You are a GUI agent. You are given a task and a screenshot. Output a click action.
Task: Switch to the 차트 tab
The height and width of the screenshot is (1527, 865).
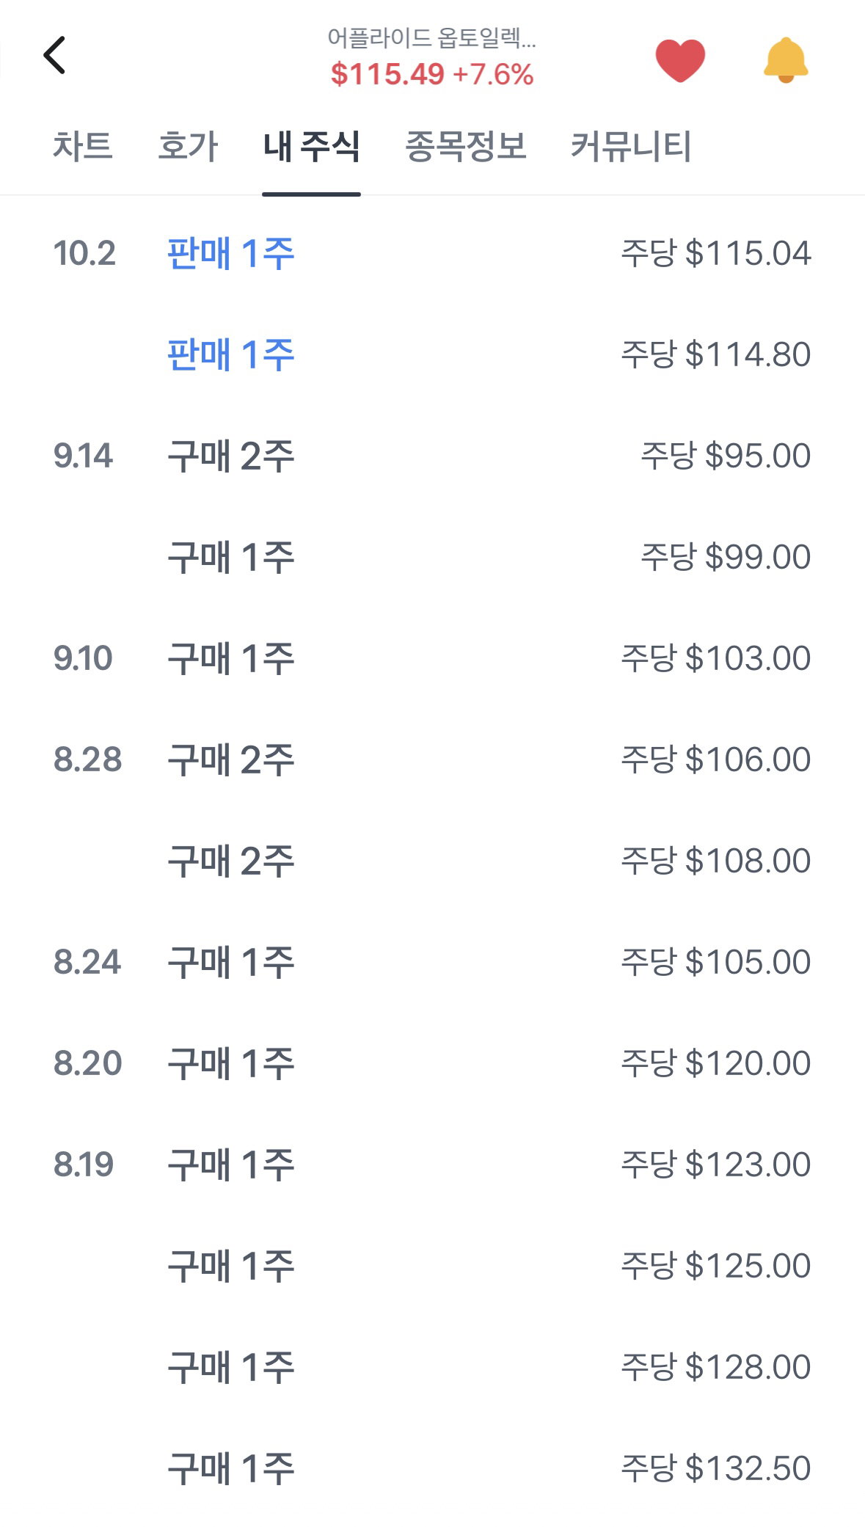pyautogui.click(x=83, y=145)
